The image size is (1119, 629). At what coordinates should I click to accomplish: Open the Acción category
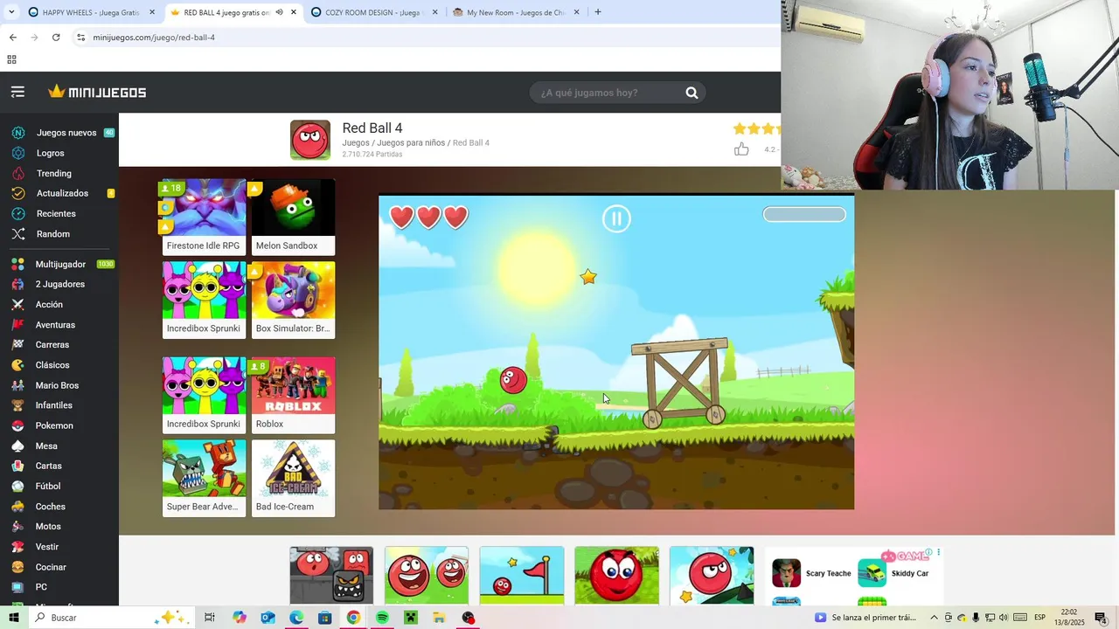pyautogui.click(x=49, y=304)
